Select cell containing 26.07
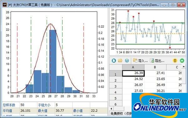 133,85
